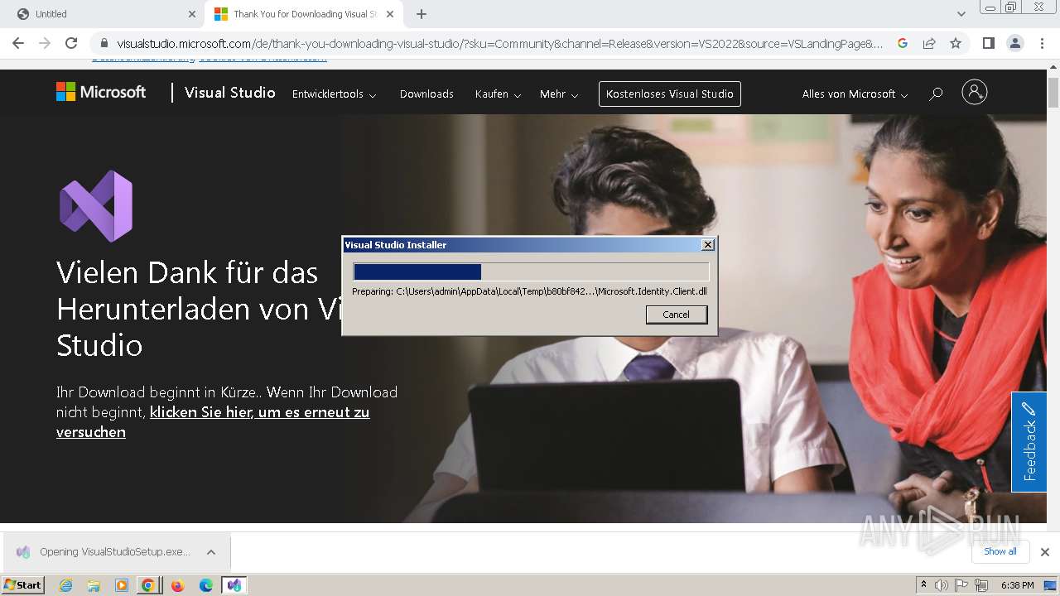Open the Feedback side tab
The width and height of the screenshot is (1060, 596).
[1029, 442]
